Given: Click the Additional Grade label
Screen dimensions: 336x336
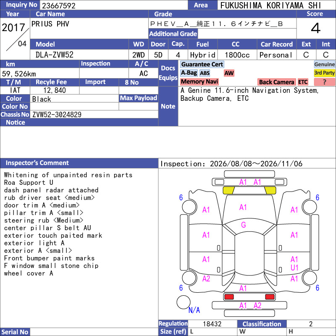Looking at the screenshot, I should click(x=173, y=34).
